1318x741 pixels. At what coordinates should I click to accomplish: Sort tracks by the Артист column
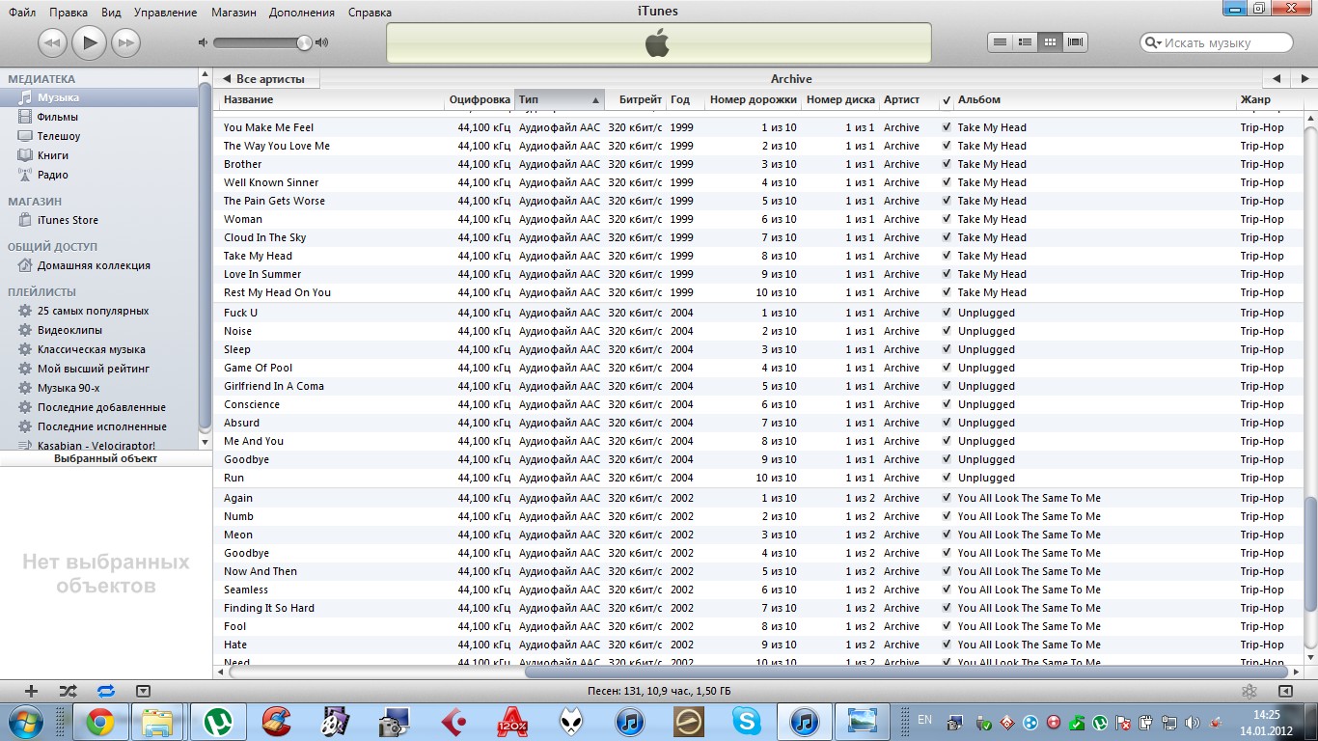(909, 99)
